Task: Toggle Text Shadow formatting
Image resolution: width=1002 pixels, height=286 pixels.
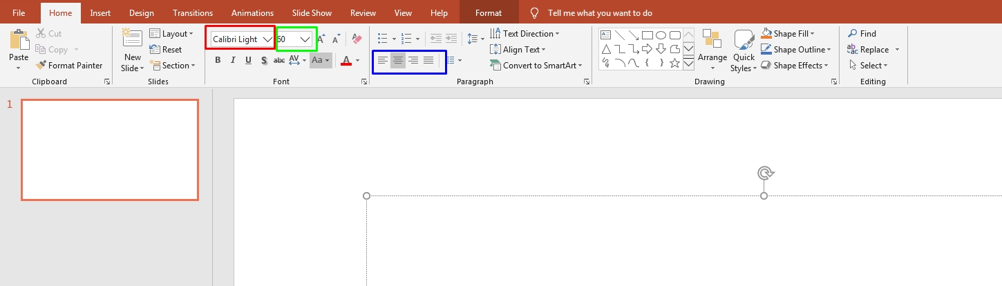Action: pyautogui.click(x=264, y=61)
